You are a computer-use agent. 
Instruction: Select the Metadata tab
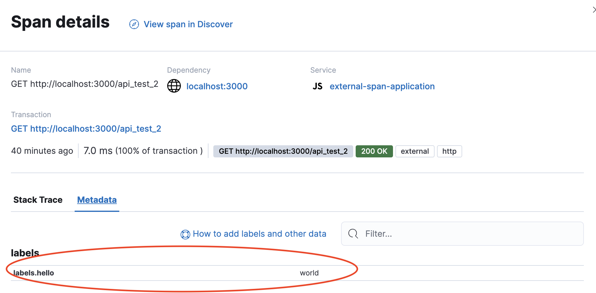coord(97,200)
